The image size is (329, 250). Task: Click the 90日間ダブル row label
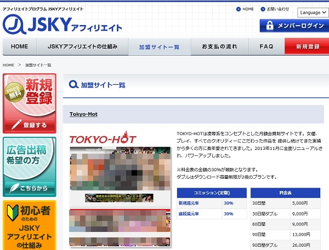(x=265, y=245)
